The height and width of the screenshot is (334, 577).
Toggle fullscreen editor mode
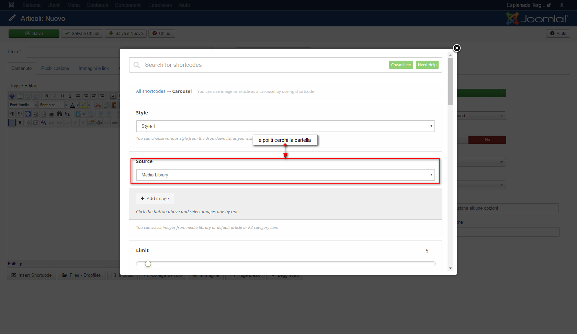click(x=28, y=114)
